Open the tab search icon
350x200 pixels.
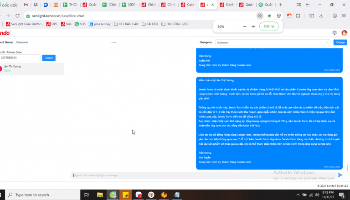pos(299,5)
